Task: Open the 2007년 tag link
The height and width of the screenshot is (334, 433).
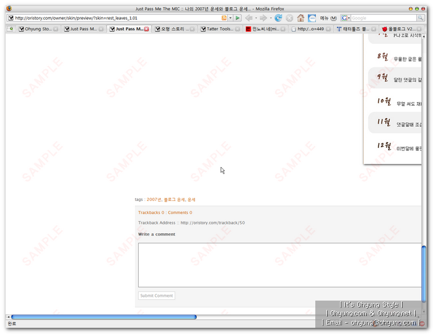Action: pos(154,199)
